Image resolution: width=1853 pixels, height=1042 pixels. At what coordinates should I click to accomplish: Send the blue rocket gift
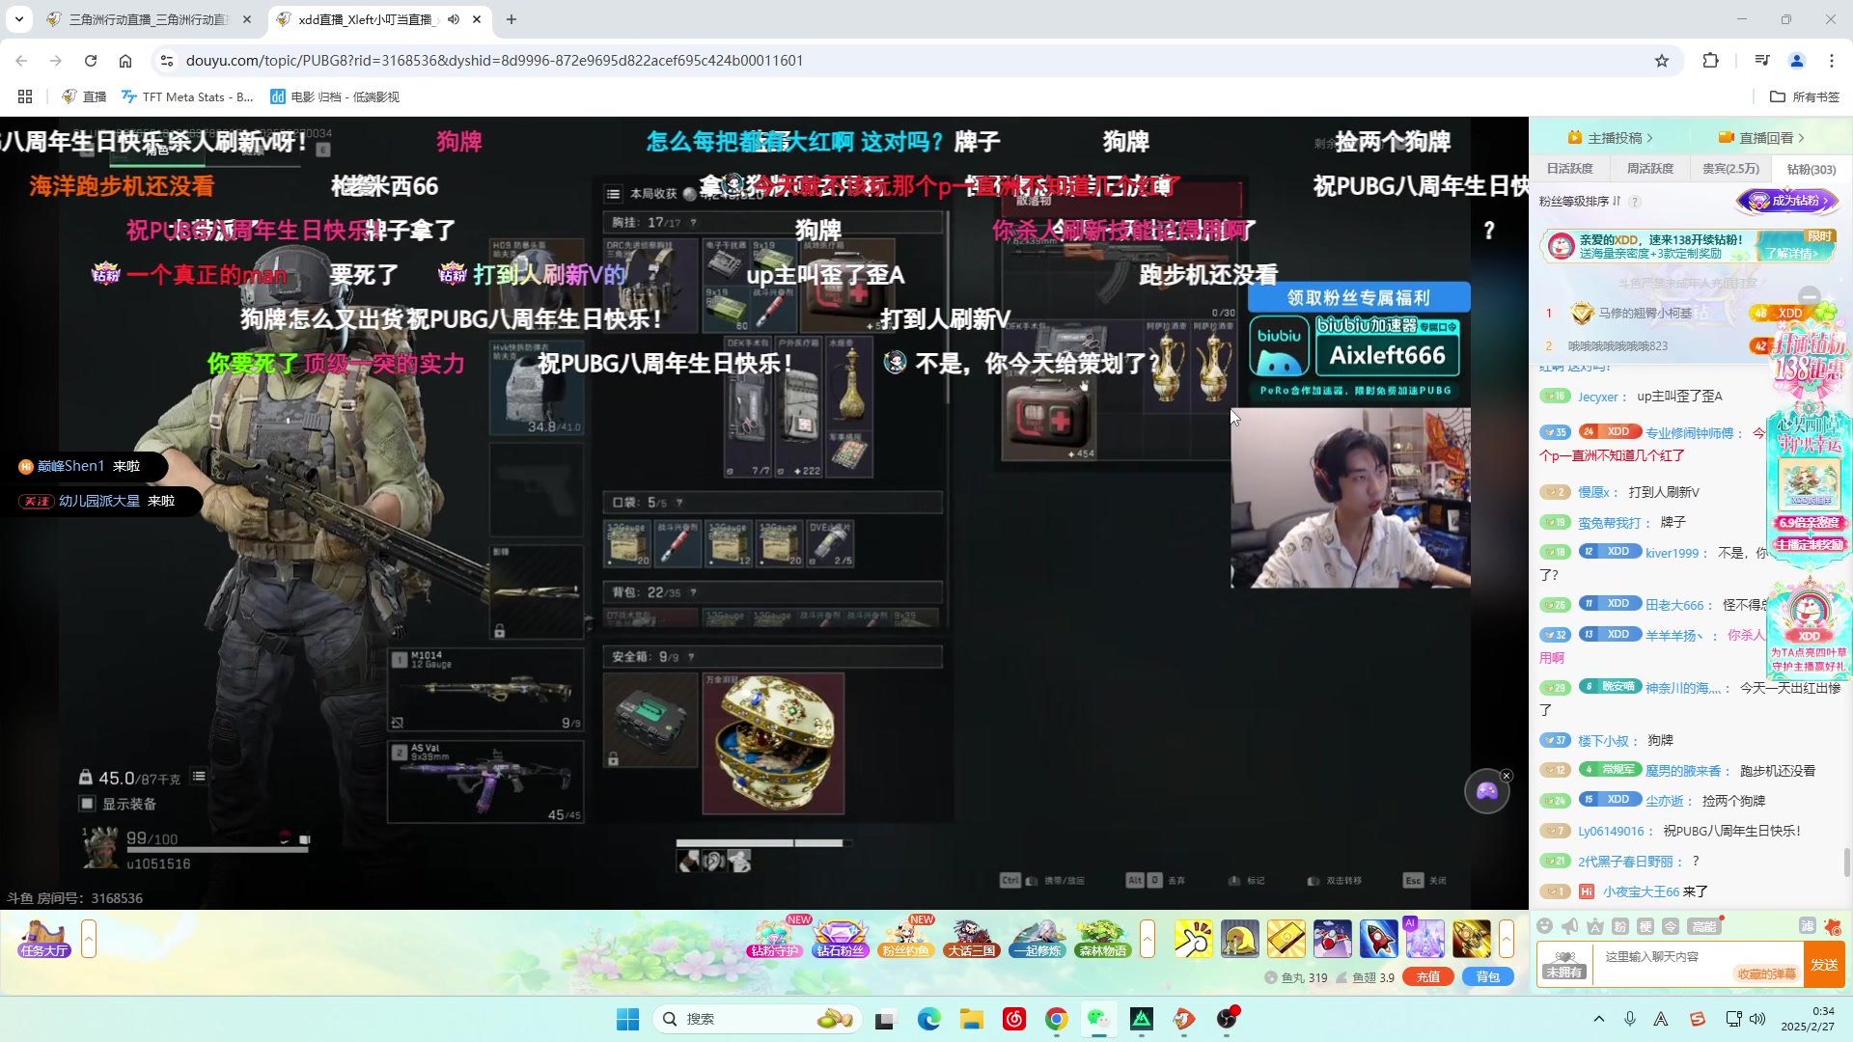point(1378,939)
